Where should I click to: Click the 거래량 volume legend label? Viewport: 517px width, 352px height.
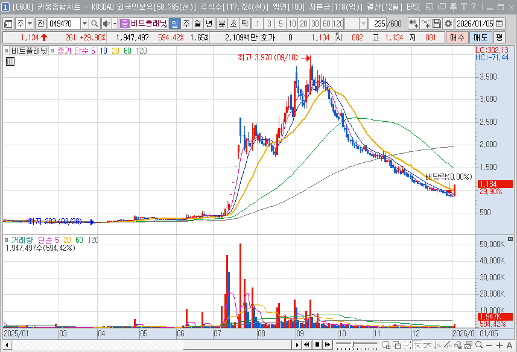point(22,240)
